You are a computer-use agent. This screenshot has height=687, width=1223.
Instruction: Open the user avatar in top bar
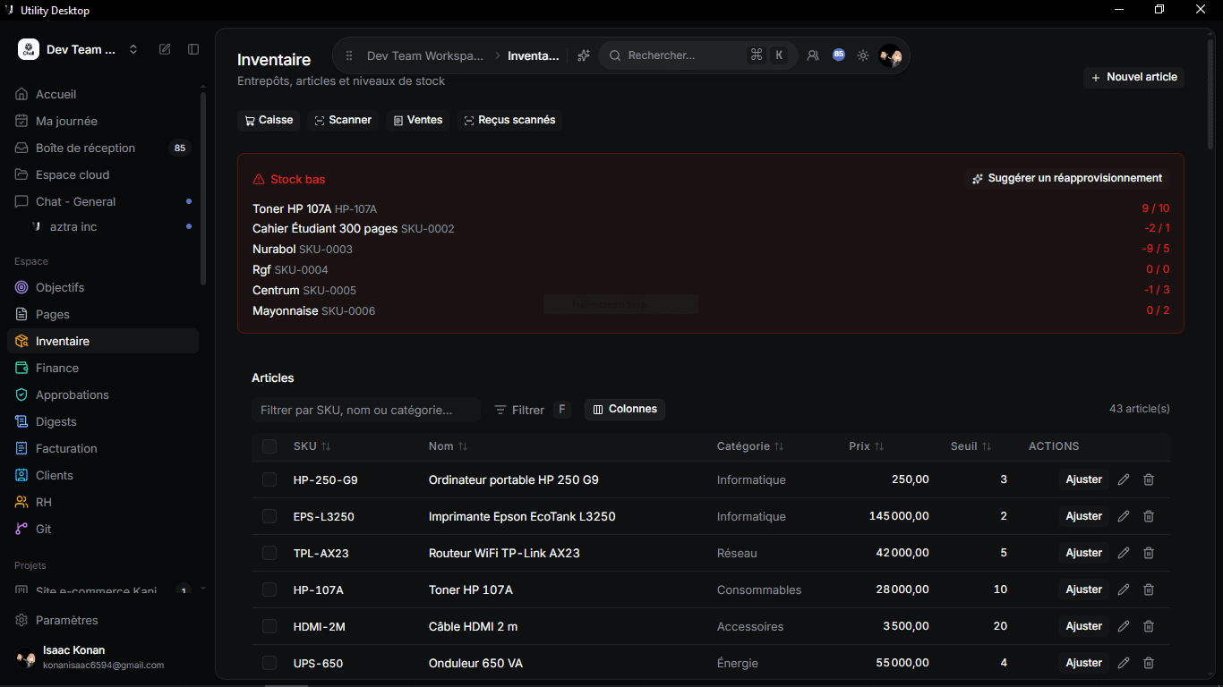[x=890, y=55]
